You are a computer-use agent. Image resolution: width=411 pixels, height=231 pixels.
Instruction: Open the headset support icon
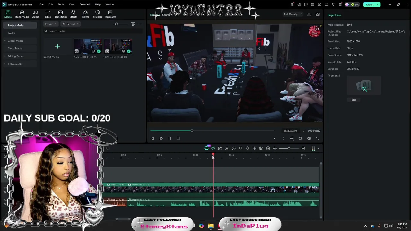[333, 4]
